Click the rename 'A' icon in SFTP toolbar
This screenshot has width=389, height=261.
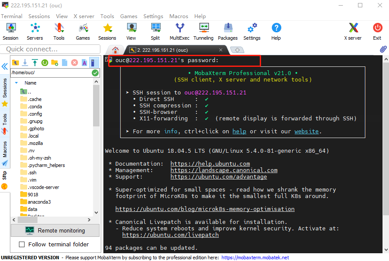coord(84,63)
